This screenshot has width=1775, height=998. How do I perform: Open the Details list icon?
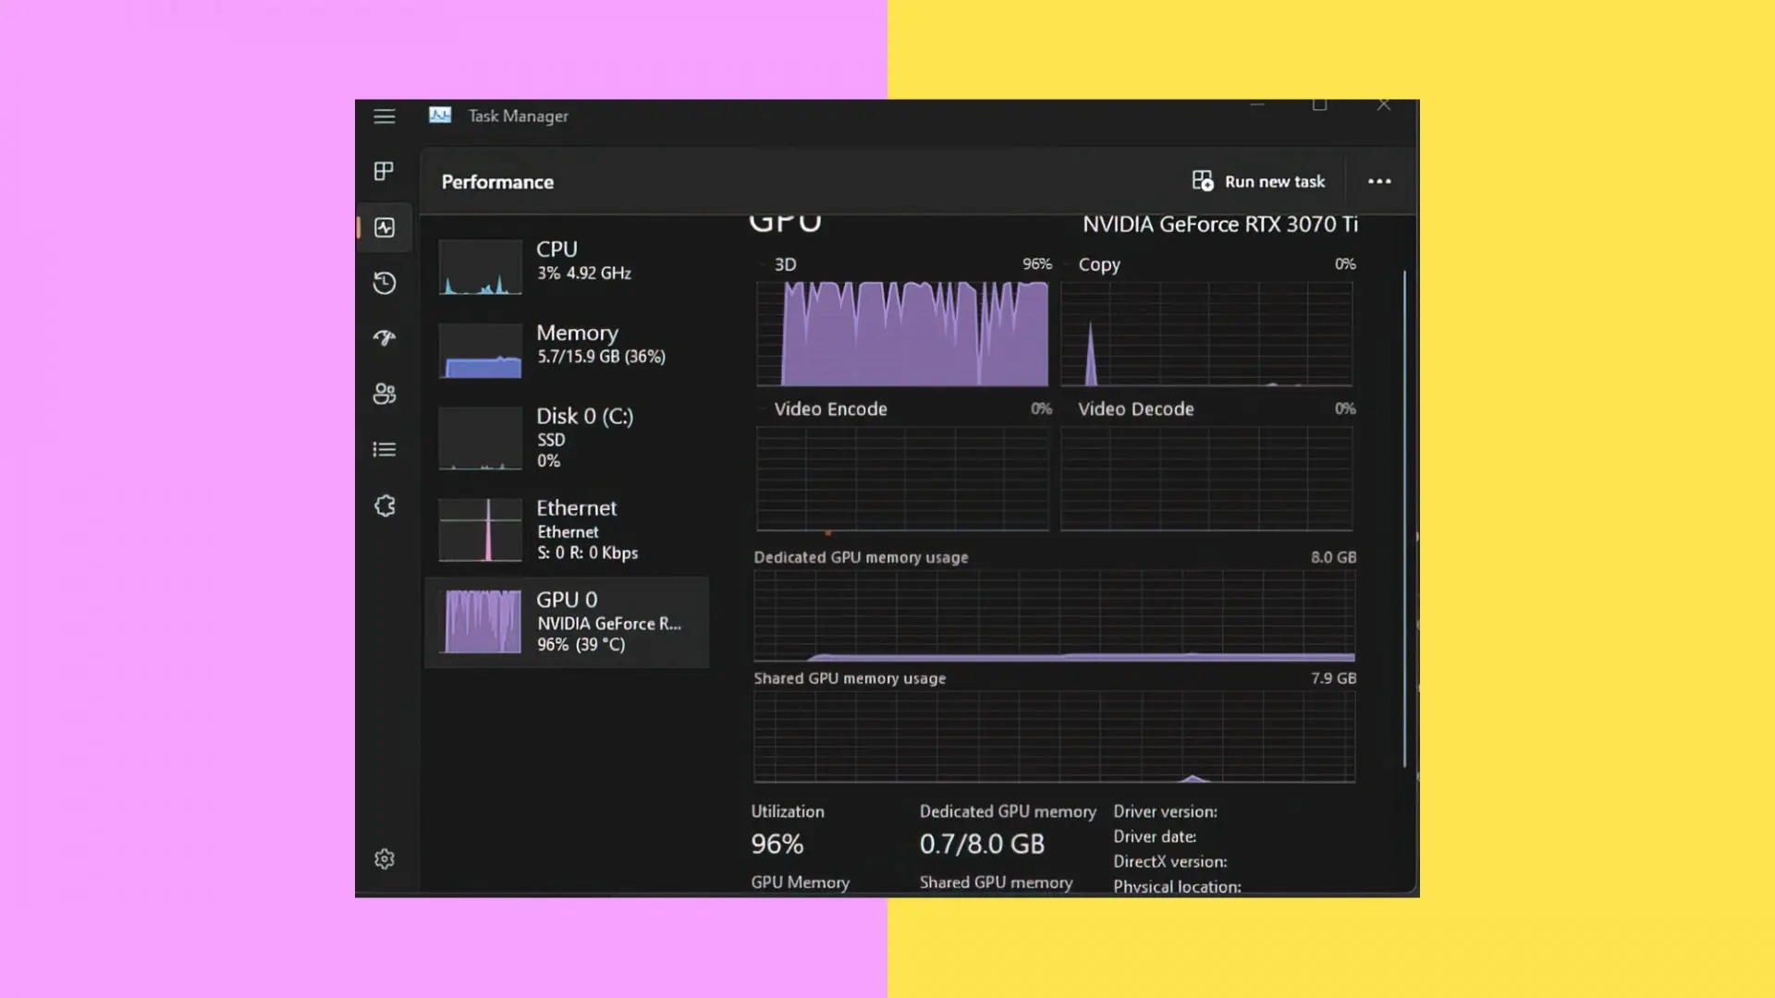pyautogui.click(x=385, y=450)
